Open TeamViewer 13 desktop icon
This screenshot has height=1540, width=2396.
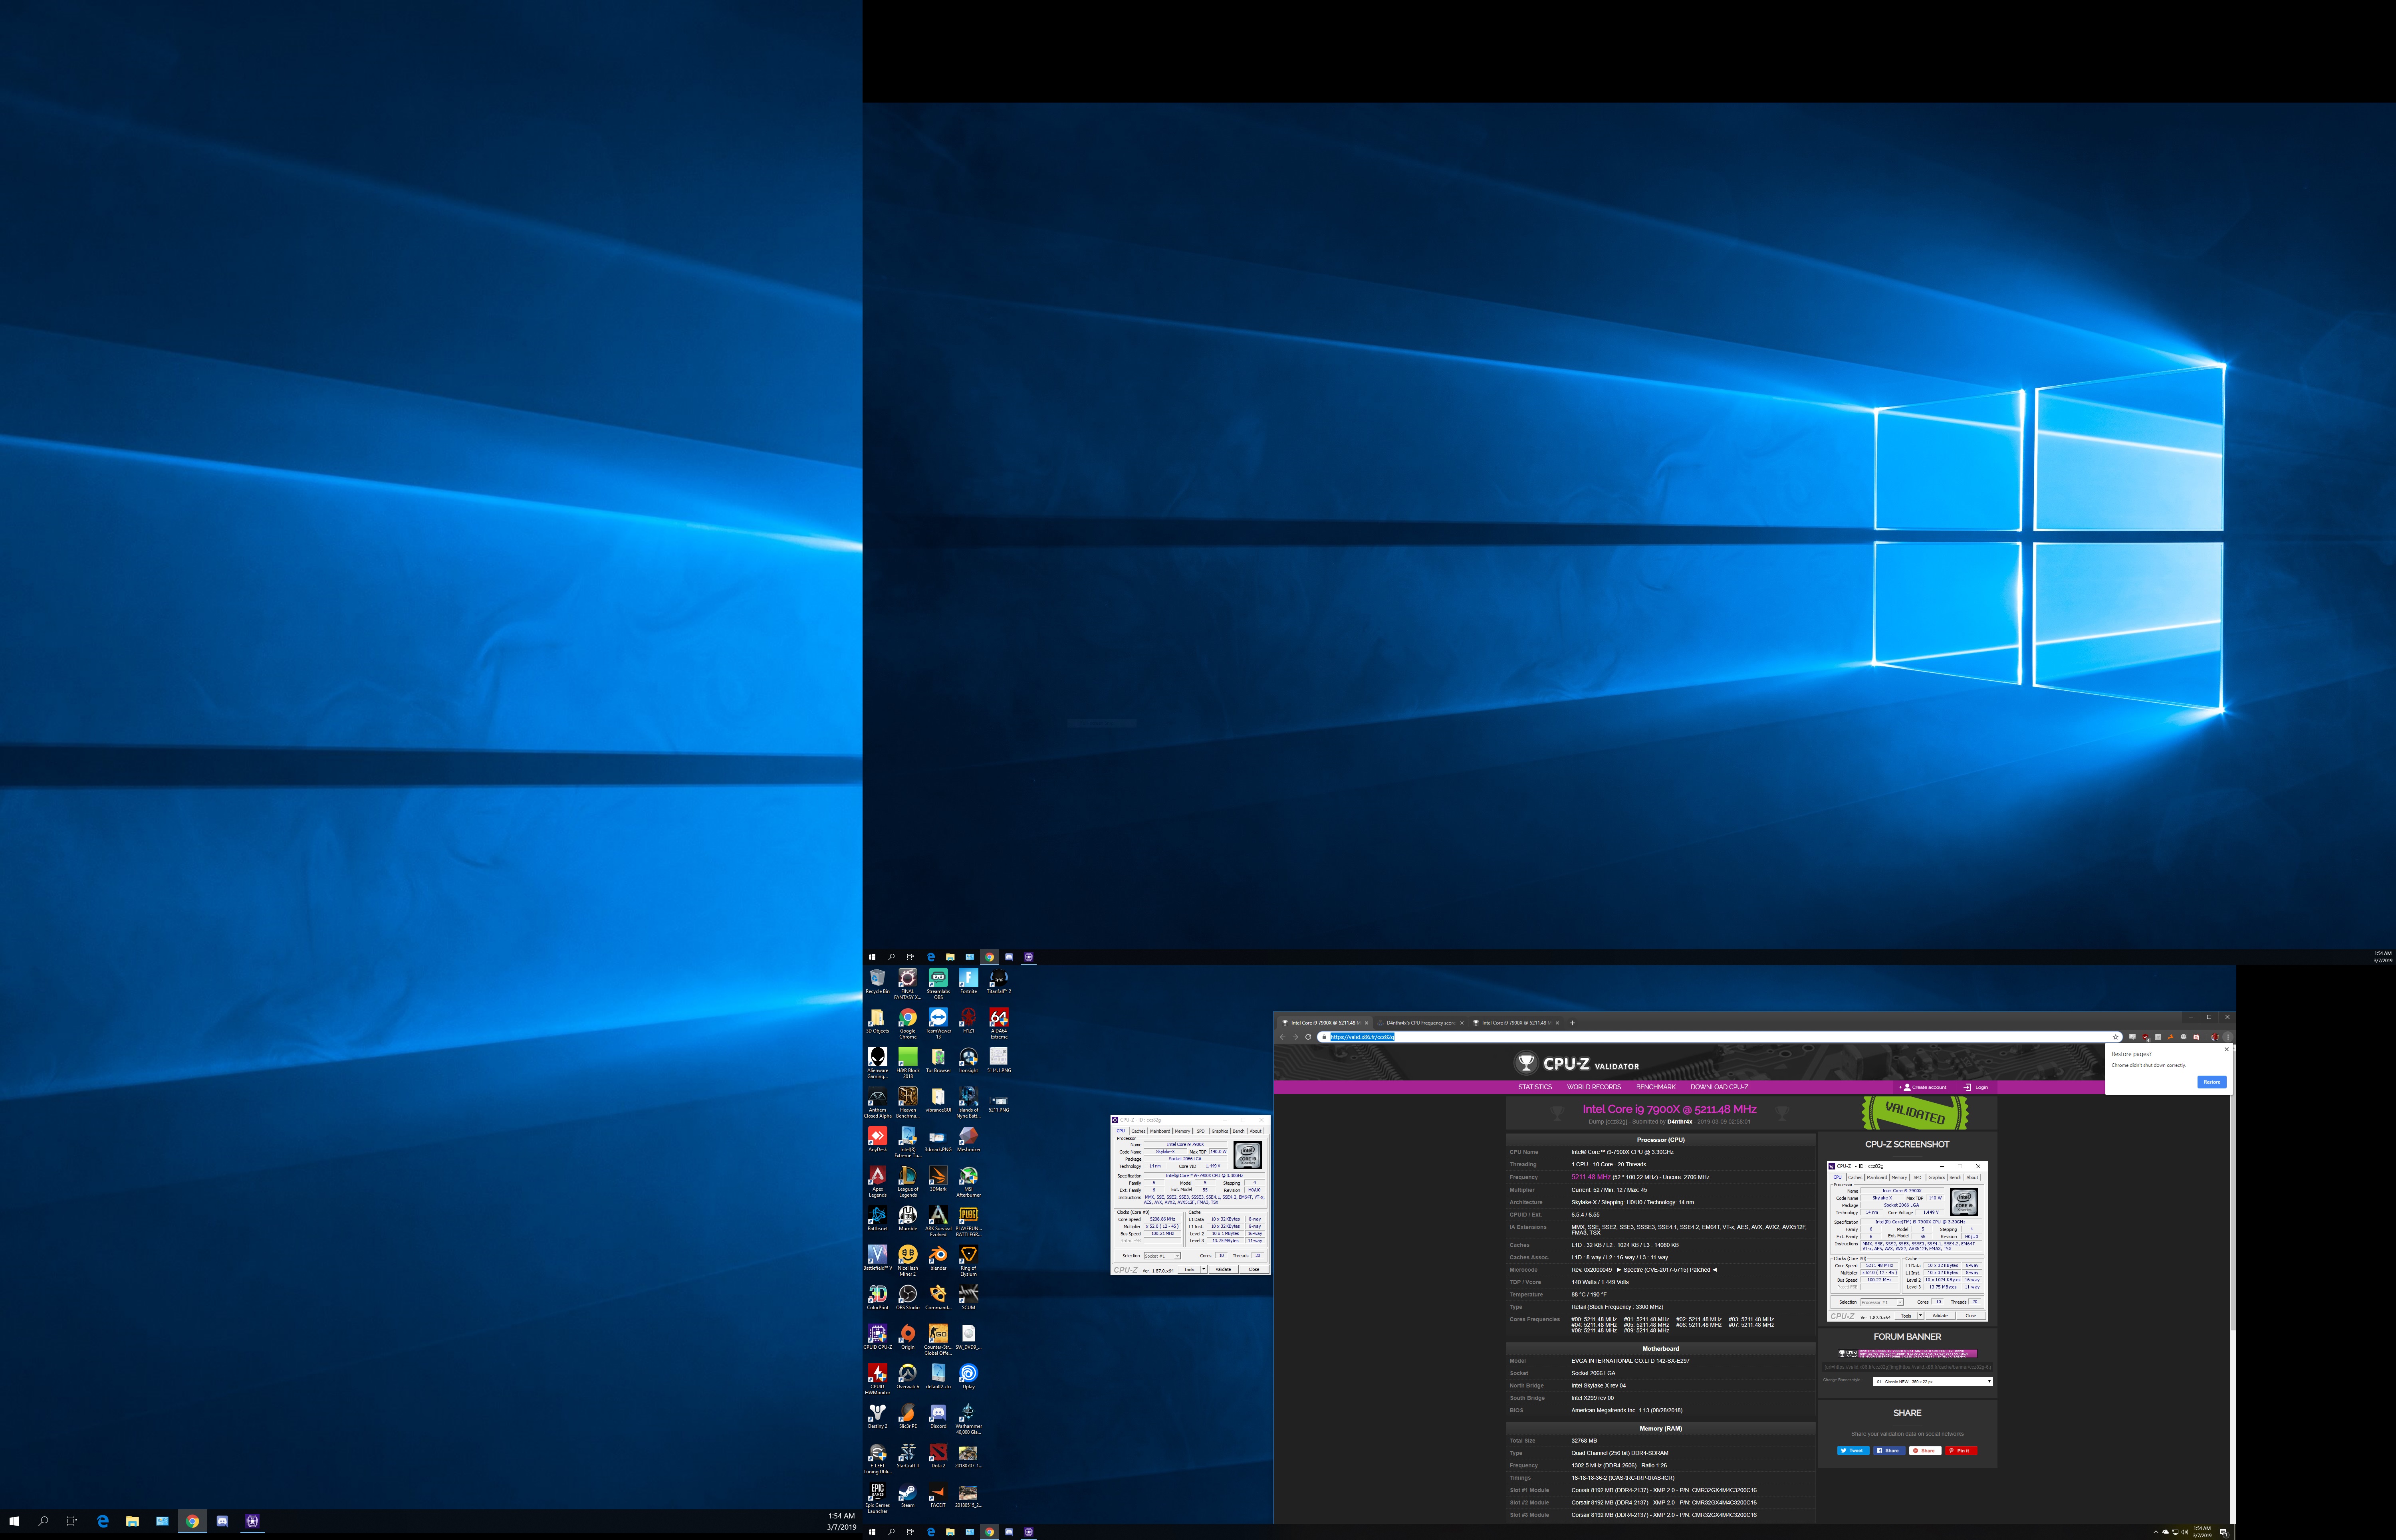[x=938, y=1023]
